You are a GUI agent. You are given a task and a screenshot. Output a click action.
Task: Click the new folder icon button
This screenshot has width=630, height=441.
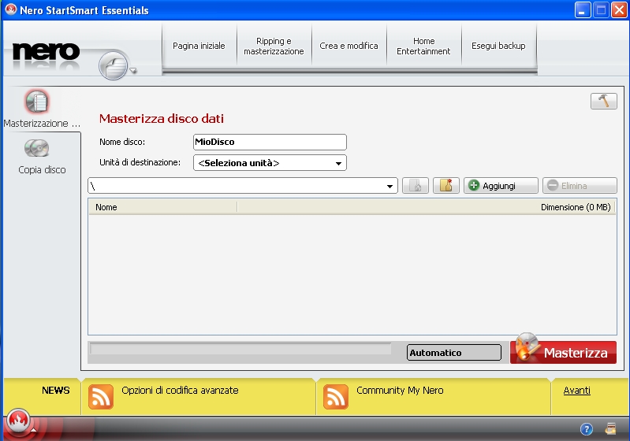pos(446,186)
